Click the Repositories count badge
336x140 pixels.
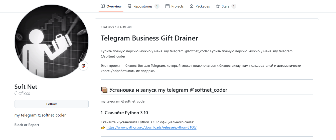coord(157,6)
